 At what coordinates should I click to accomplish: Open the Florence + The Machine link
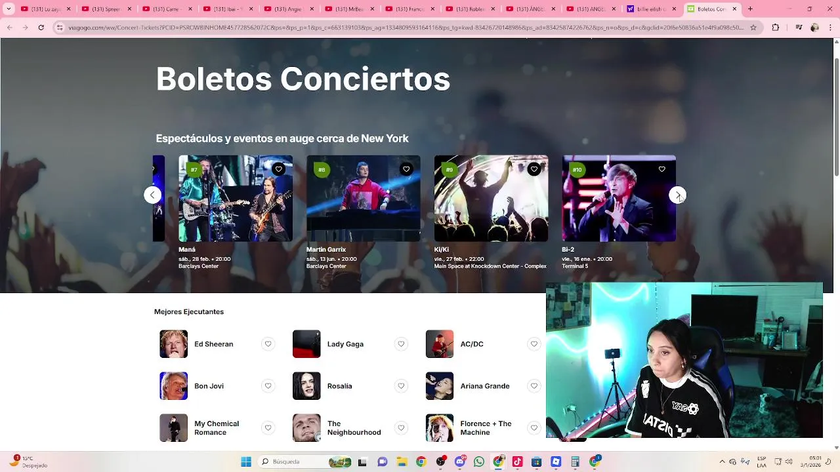click(x=486, y=428)
